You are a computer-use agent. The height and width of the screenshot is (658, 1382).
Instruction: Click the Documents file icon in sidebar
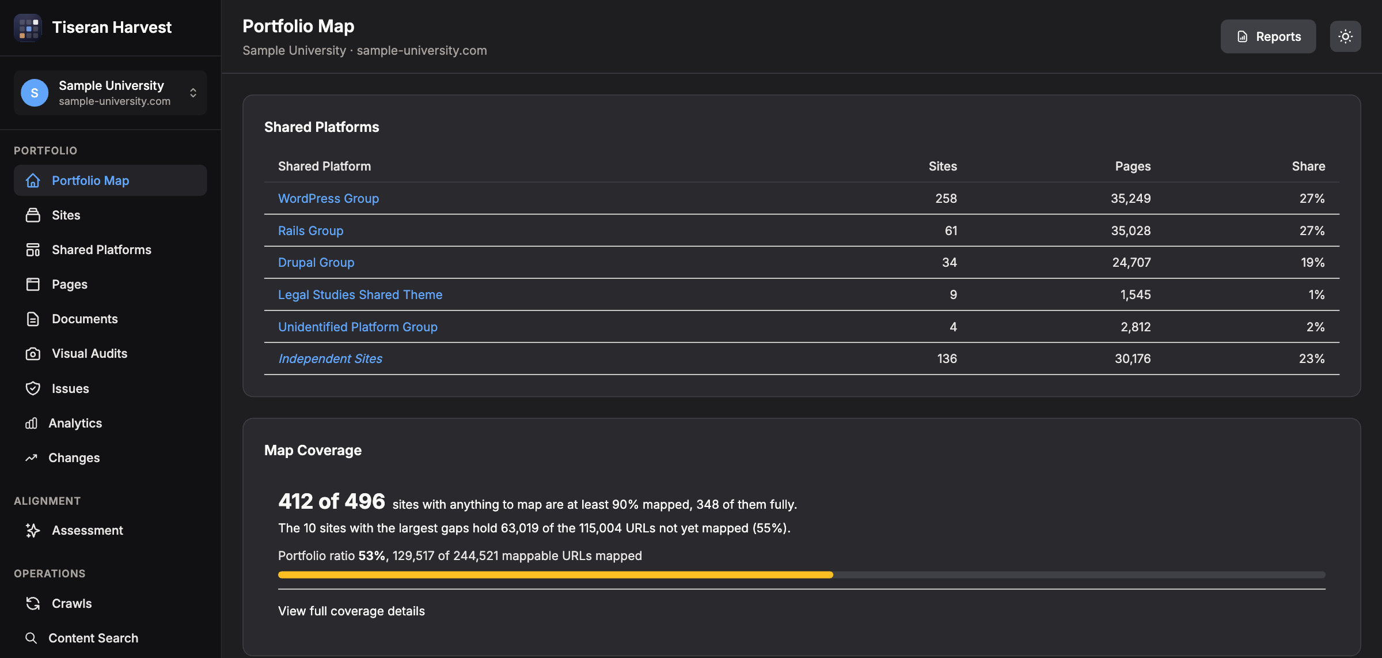[33, 319]
